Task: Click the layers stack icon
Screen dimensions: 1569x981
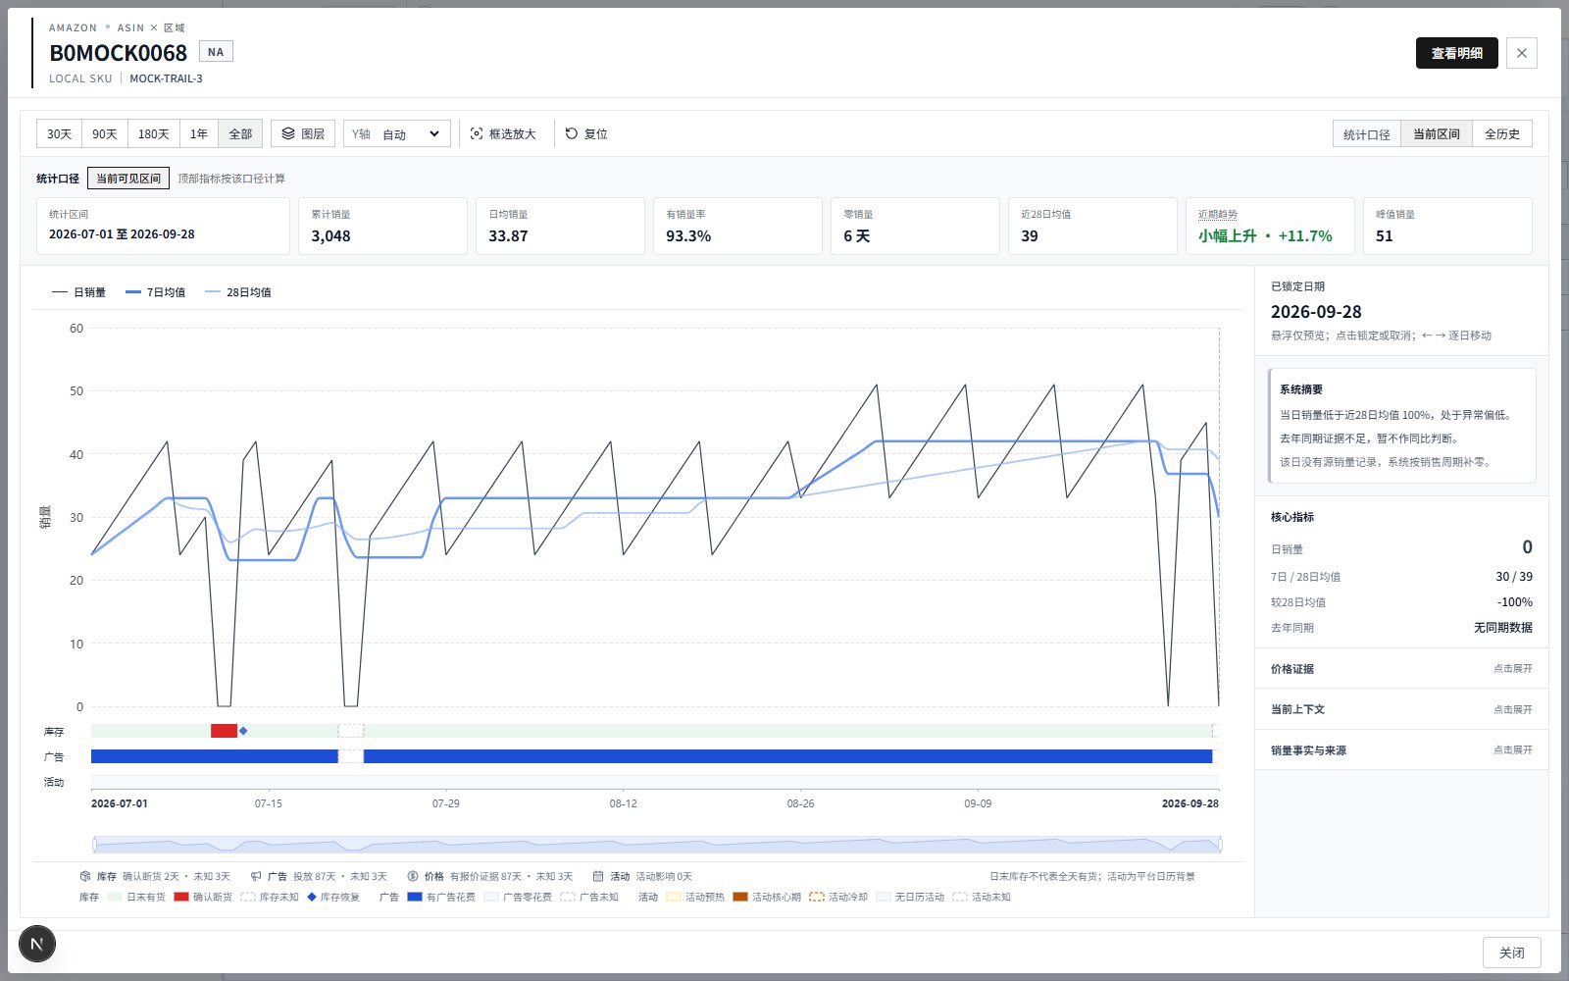Action: pyautogui.click(x=288, y=133)
